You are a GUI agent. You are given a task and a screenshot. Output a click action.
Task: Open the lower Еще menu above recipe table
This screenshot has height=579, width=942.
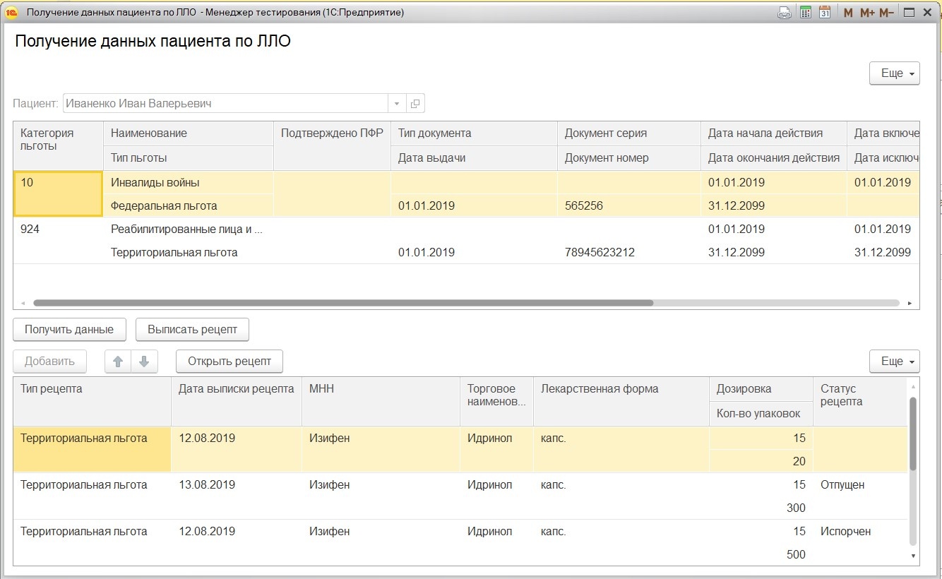894,362
